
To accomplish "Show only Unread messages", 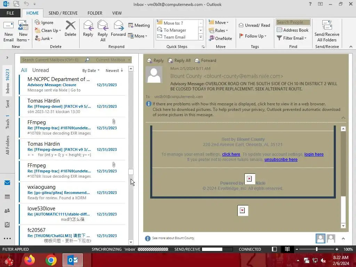I will [40, 70].
